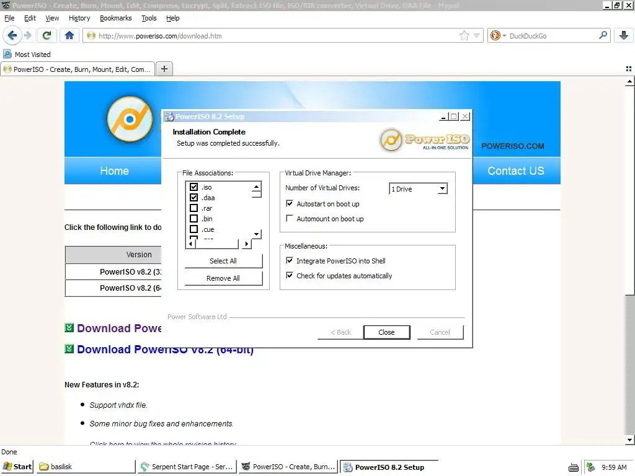Reload the page with the refresh icon
This screenshot has width=635, height=476.
(x=47, y=35)
